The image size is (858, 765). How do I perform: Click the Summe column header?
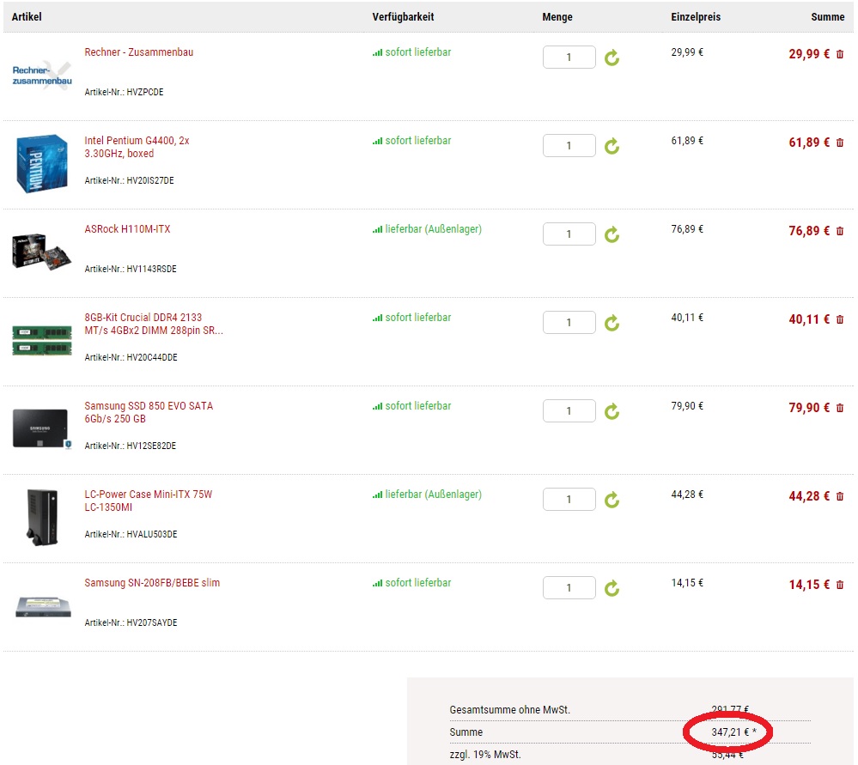click(827, 17)
